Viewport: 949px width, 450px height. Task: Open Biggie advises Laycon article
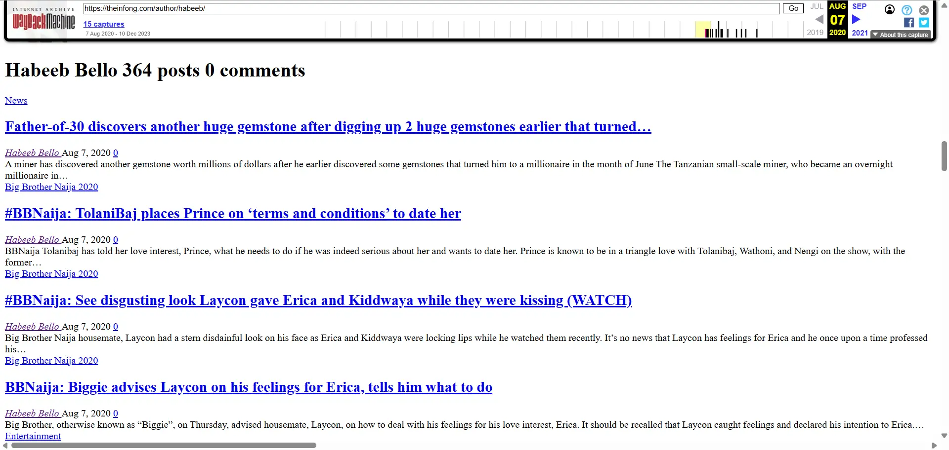[249, 387]
